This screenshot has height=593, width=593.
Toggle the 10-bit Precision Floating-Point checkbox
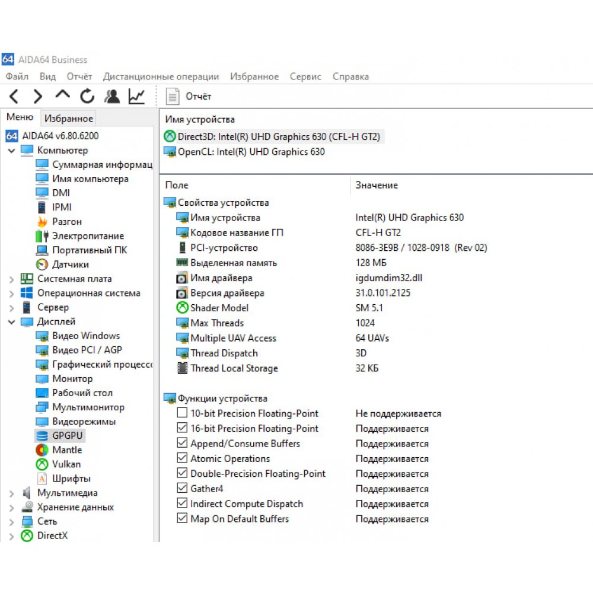point(182,412)
